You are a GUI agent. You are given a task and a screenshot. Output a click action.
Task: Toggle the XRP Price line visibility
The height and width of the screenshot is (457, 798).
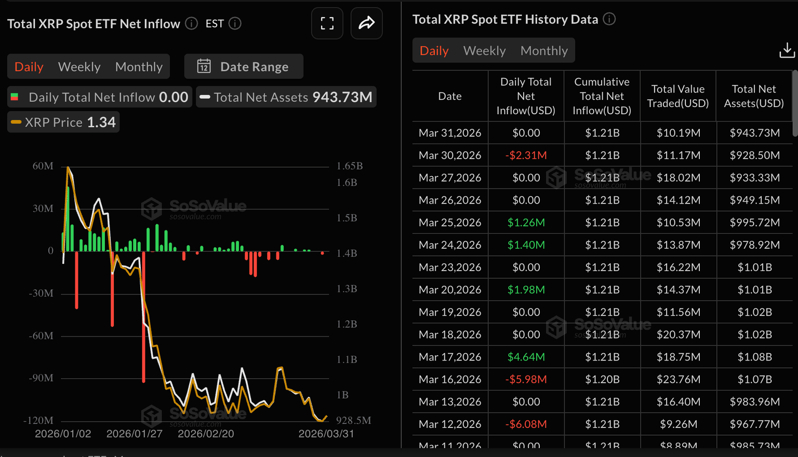62,122
